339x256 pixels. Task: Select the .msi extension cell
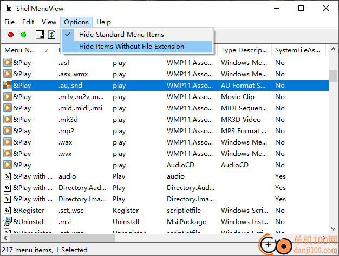(64, 222)
